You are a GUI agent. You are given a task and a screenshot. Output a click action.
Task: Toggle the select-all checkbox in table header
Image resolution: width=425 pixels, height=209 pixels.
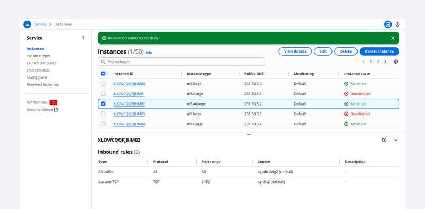[x=103, y=73]
